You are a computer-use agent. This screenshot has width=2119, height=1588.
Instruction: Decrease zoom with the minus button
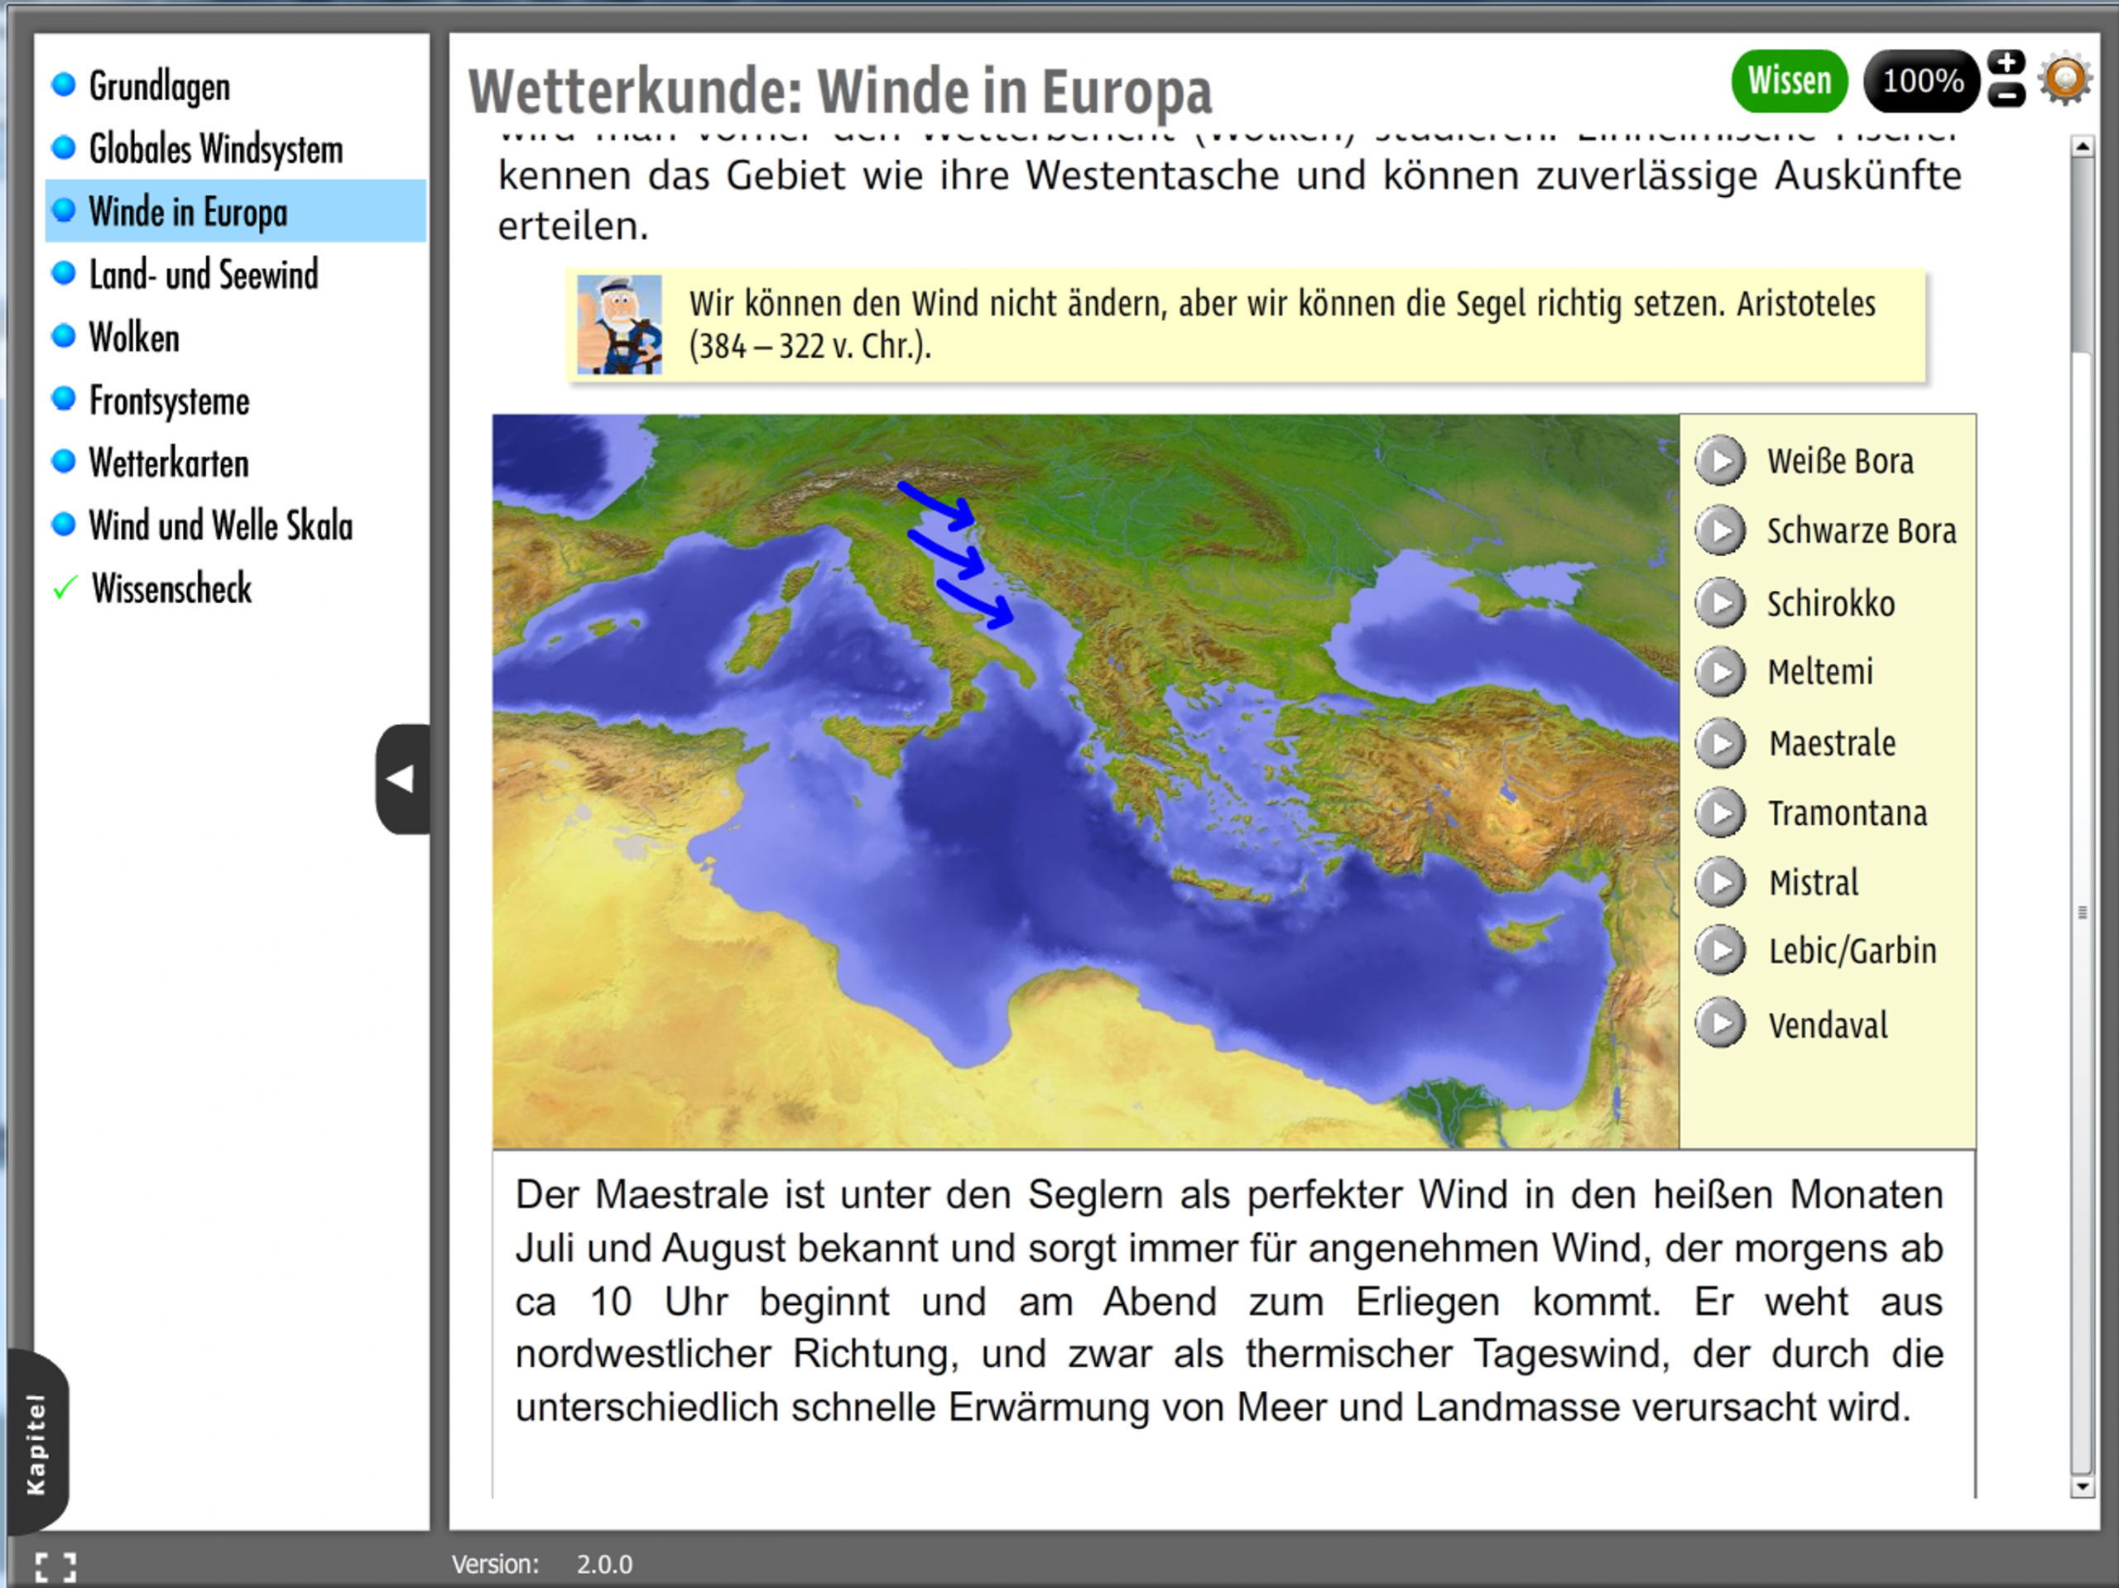[x=2006, y=96]
